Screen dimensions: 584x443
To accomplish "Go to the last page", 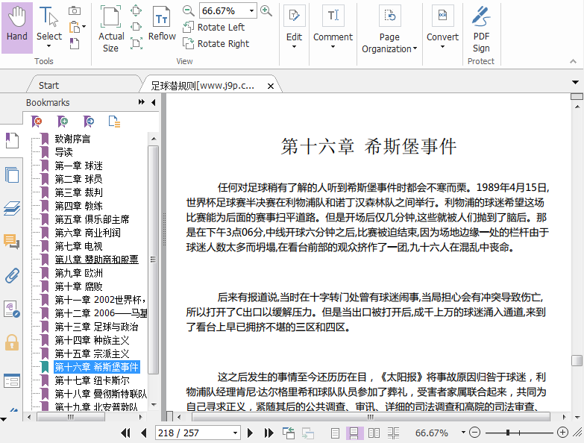I will (x=269, y=433).
